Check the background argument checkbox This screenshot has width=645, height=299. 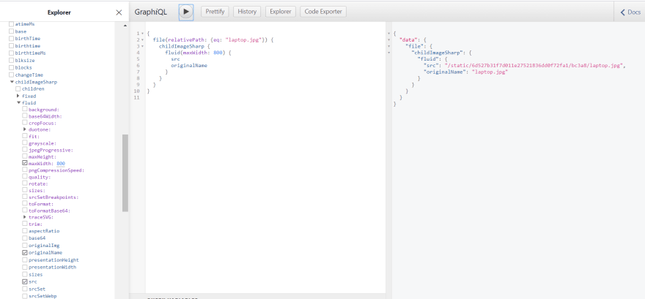pos(25,110)
